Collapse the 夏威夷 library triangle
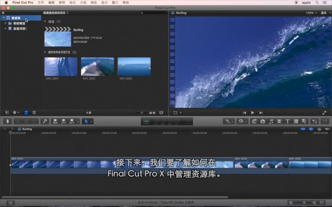 point(3,18)
